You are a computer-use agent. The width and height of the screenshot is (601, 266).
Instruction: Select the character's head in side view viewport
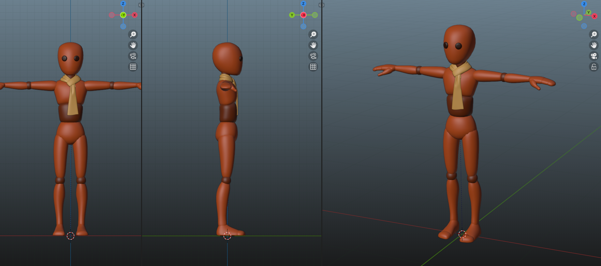coord(227,59)
